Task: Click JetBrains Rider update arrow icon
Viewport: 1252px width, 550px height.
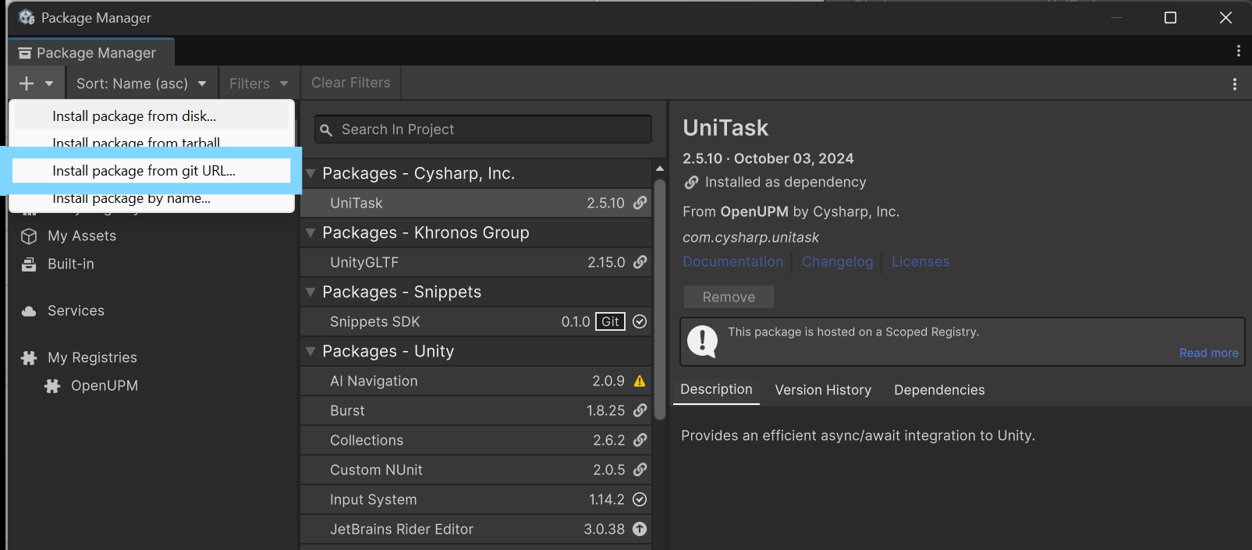Action: 640,529
